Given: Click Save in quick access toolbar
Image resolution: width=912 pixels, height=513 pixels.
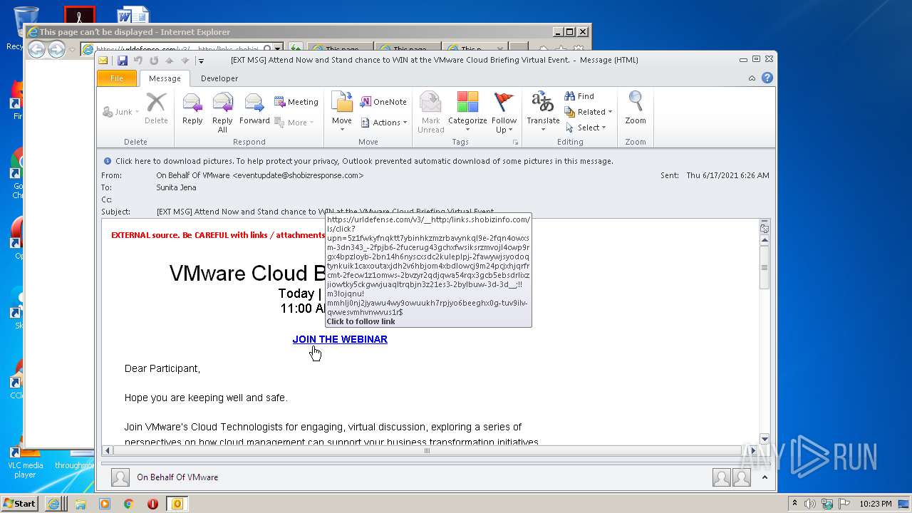Looking at the screenshot, I should [x=123, y=61].
